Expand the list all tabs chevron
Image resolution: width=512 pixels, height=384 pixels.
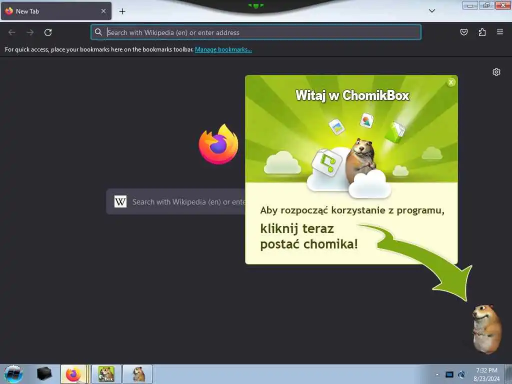click(431, 11)
